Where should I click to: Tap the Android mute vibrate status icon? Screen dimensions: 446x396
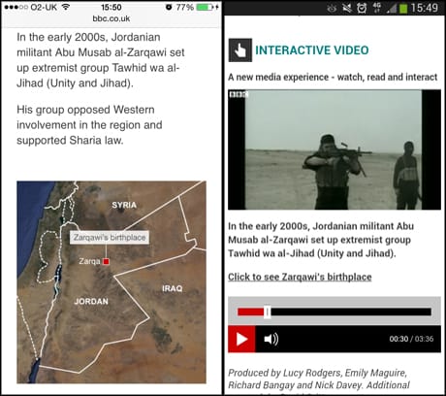(347, 8)
